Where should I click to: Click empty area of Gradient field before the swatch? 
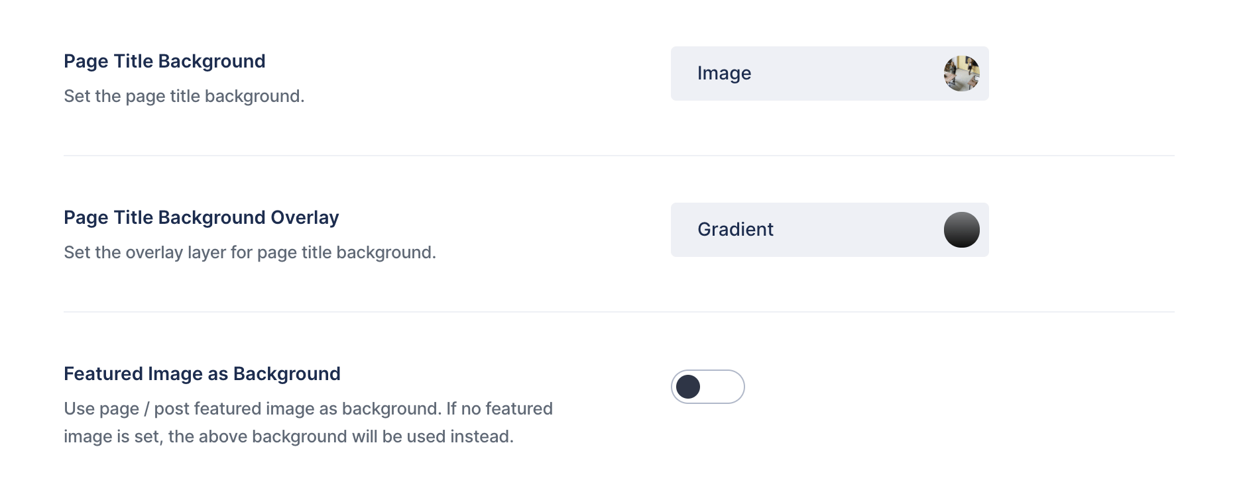858,230
